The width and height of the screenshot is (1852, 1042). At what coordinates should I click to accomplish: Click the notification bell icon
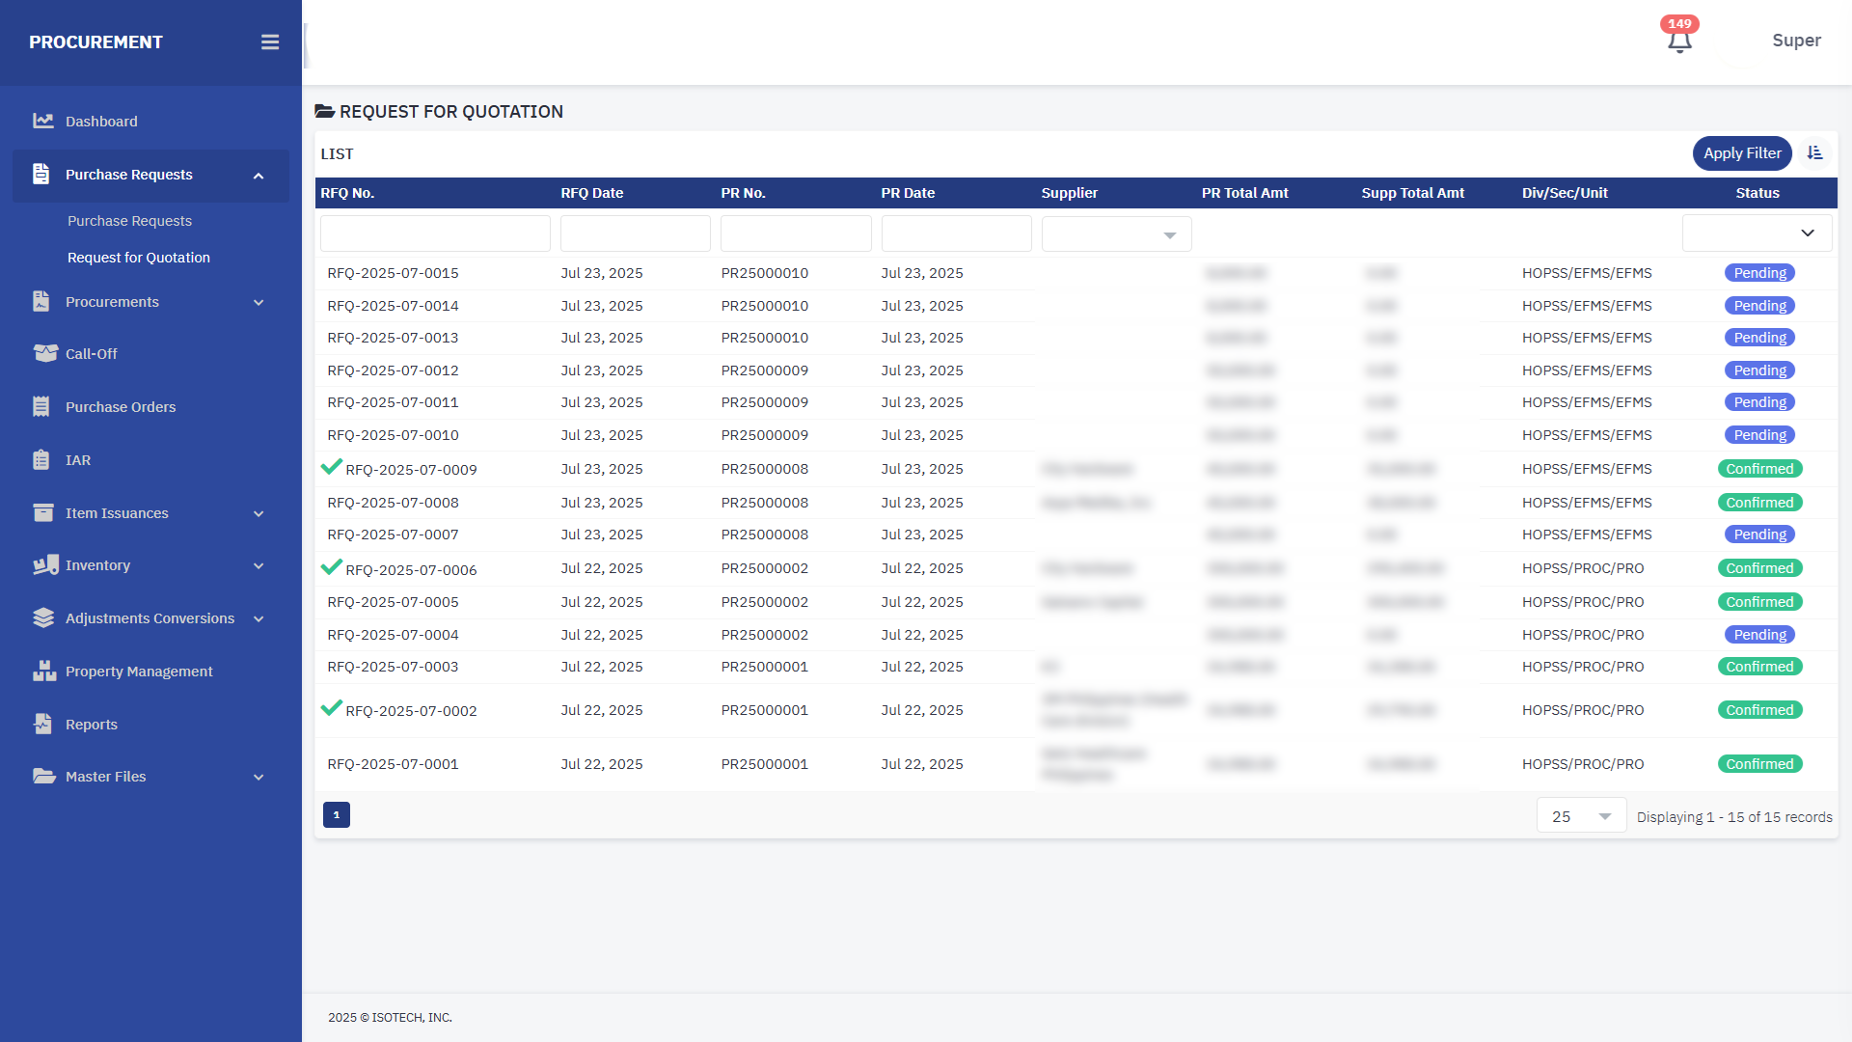coord(1679,41)
